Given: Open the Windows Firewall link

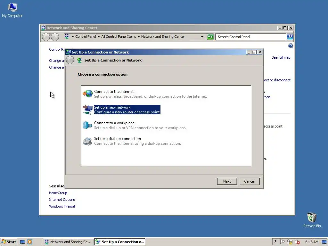Looking at the screenshot, I should [x=62, y=206].
